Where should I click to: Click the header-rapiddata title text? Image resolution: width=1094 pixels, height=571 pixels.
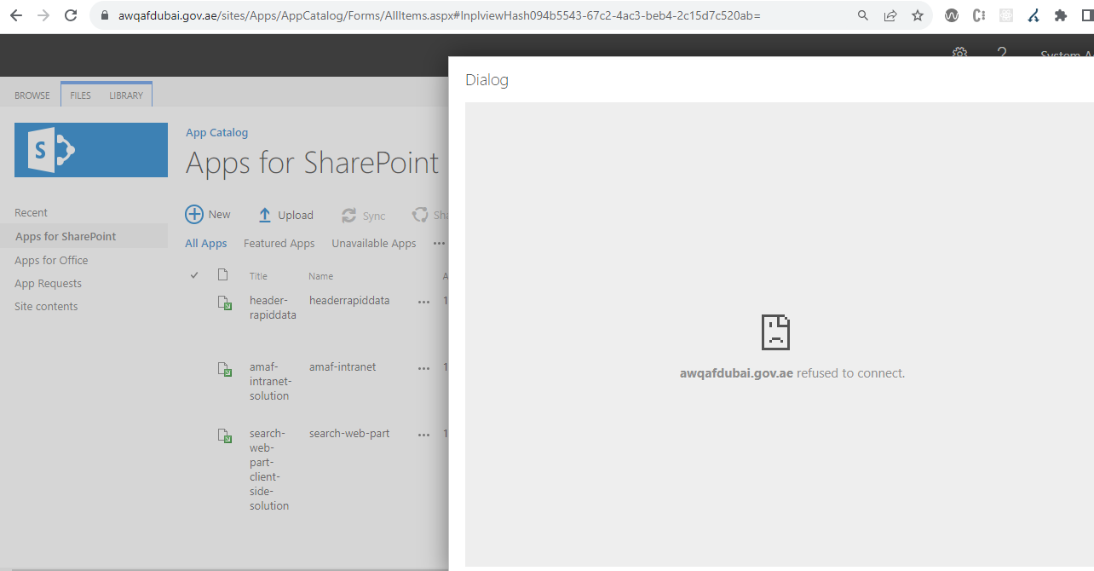coord(273,308)
